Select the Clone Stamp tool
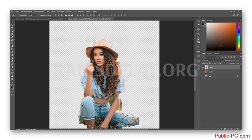Viewport: 252px width, 140px height. [x=12, y=46]
